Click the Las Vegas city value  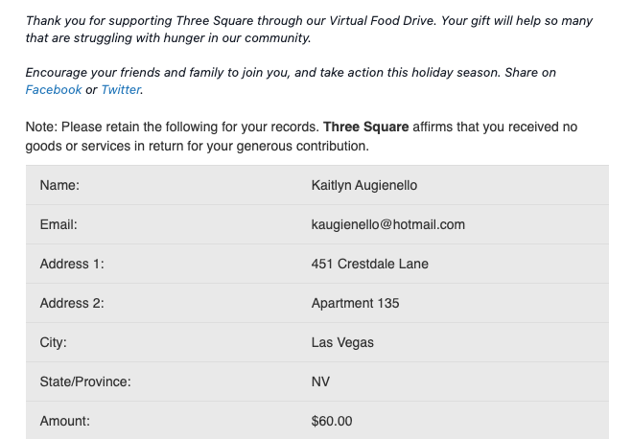tap(342, 342)
